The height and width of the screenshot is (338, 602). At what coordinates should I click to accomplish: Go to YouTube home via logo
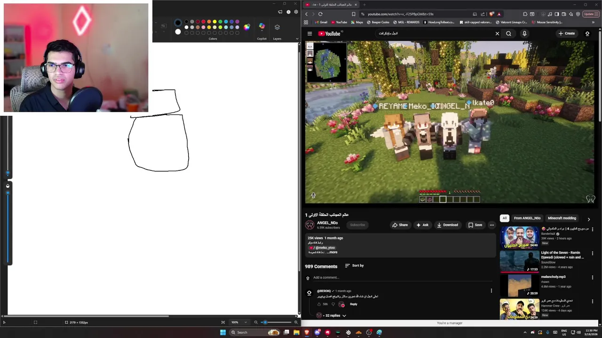coord(329,33)
